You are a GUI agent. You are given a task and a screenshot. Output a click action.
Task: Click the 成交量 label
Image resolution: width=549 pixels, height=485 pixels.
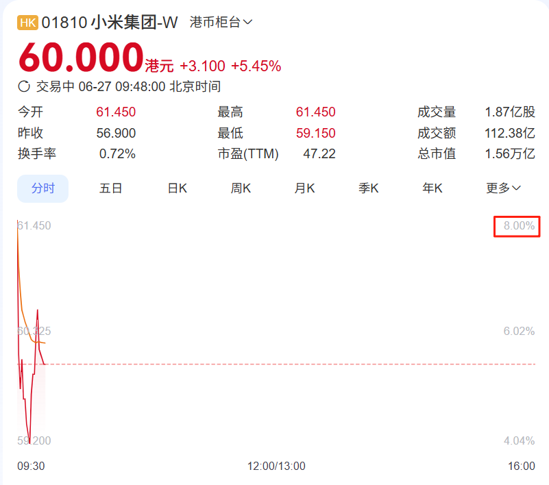(x=437, y=112)
